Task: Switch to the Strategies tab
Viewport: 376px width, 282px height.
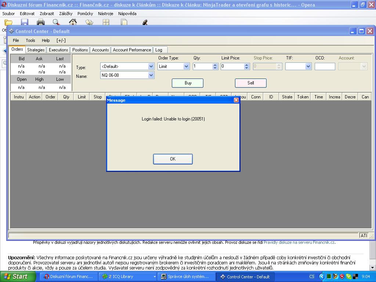Action: click(36, 50)
